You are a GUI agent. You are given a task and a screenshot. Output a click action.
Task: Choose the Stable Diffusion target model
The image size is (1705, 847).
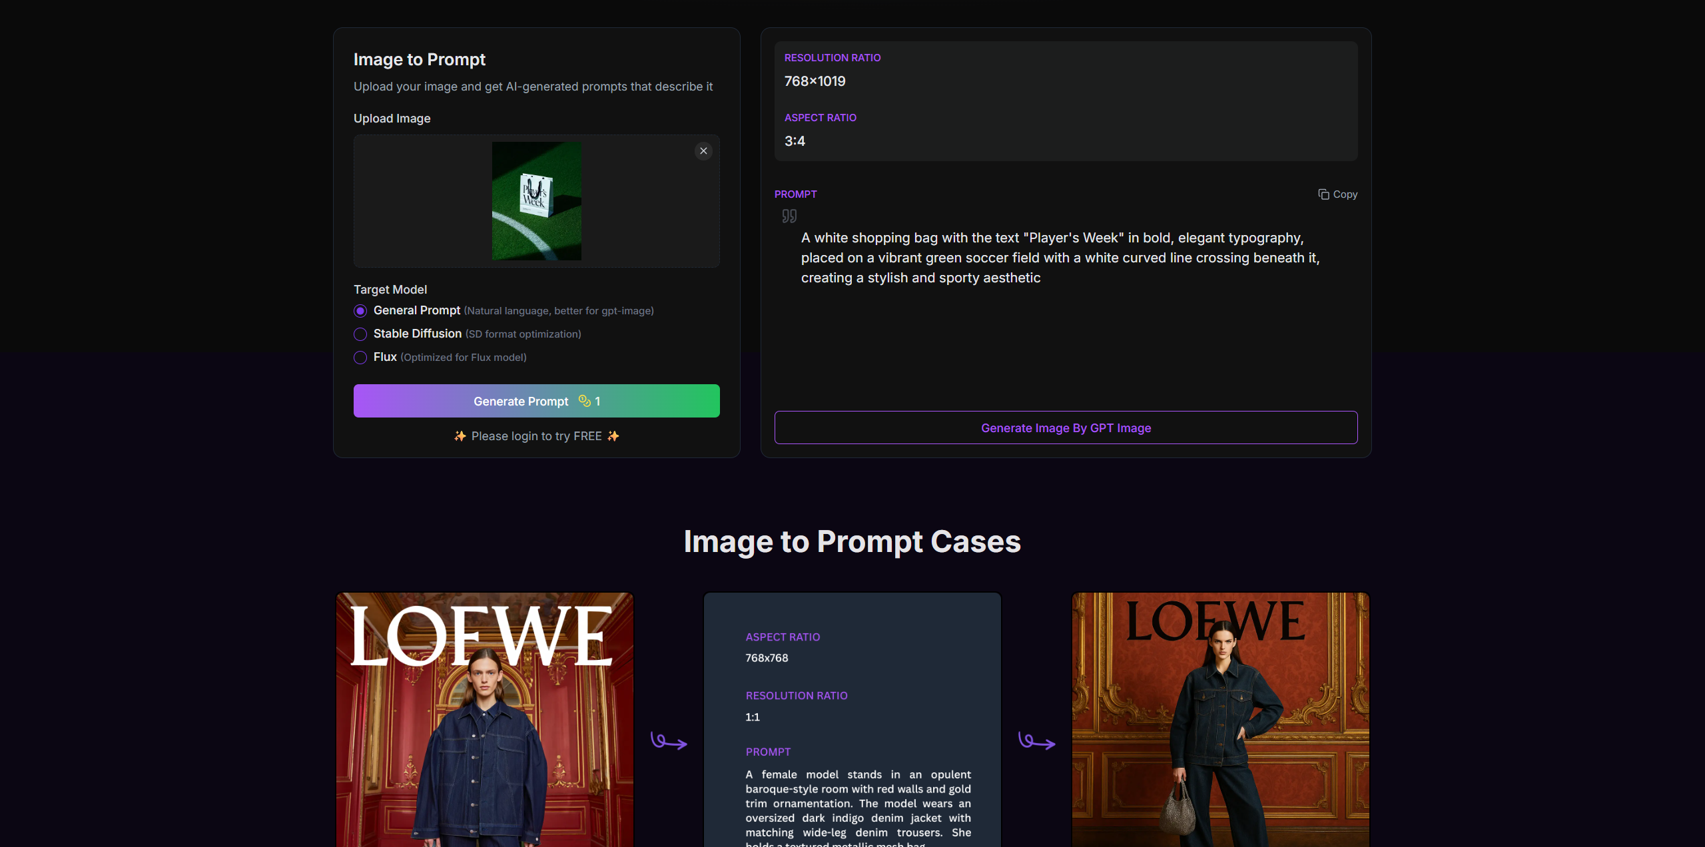360,334
